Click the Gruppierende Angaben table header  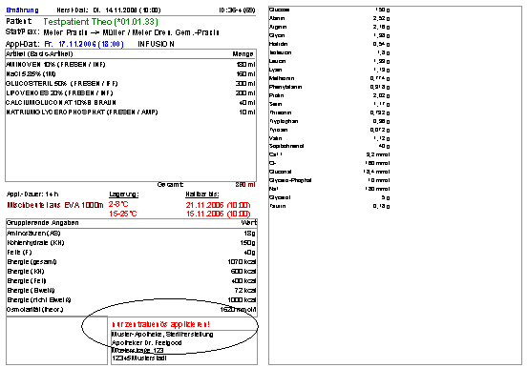point(42,223)
